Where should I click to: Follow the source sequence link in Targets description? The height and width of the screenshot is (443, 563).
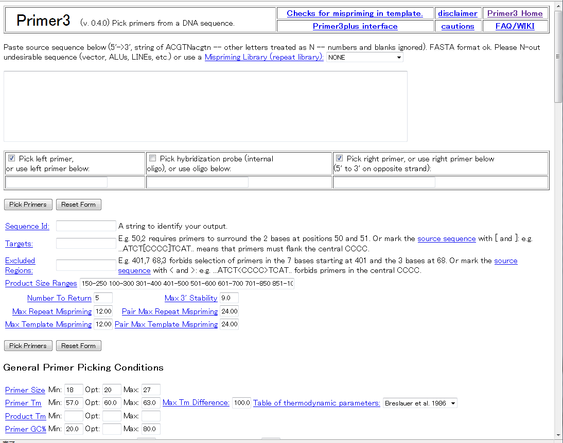[x=446, y=238]
